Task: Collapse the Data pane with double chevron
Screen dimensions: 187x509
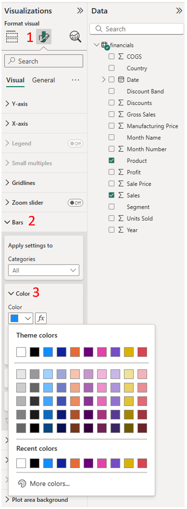Action: (179, 10)
